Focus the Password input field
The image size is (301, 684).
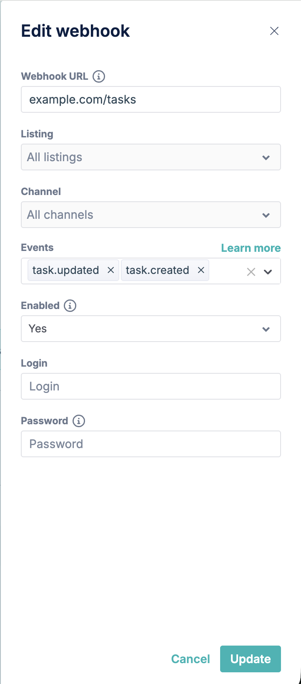tap(151, 444)
